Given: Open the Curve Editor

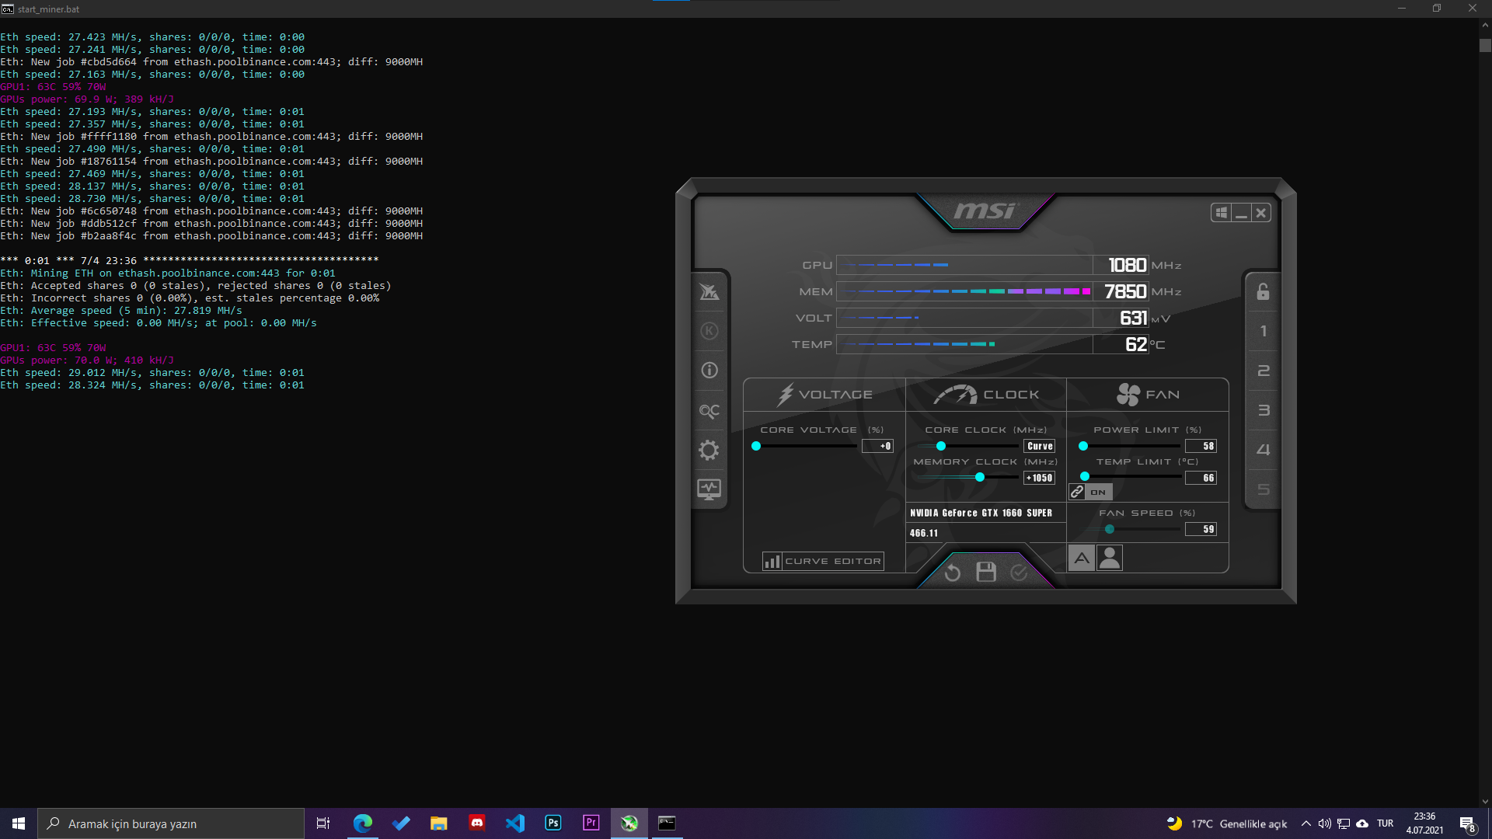Looking at the screenshot, I should click(824, 561).
